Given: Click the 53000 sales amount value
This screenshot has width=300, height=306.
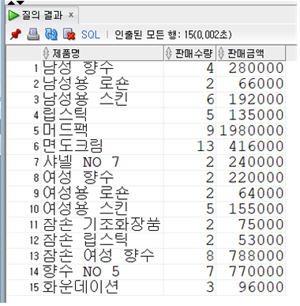Looking at the screenshot, I should point(261,240).
